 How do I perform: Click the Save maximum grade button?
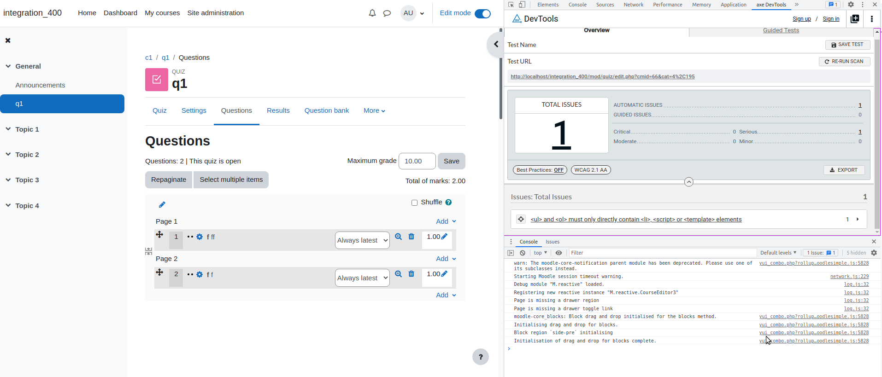452,161
